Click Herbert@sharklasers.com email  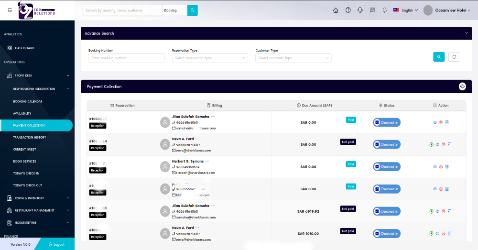coord(196,173)
